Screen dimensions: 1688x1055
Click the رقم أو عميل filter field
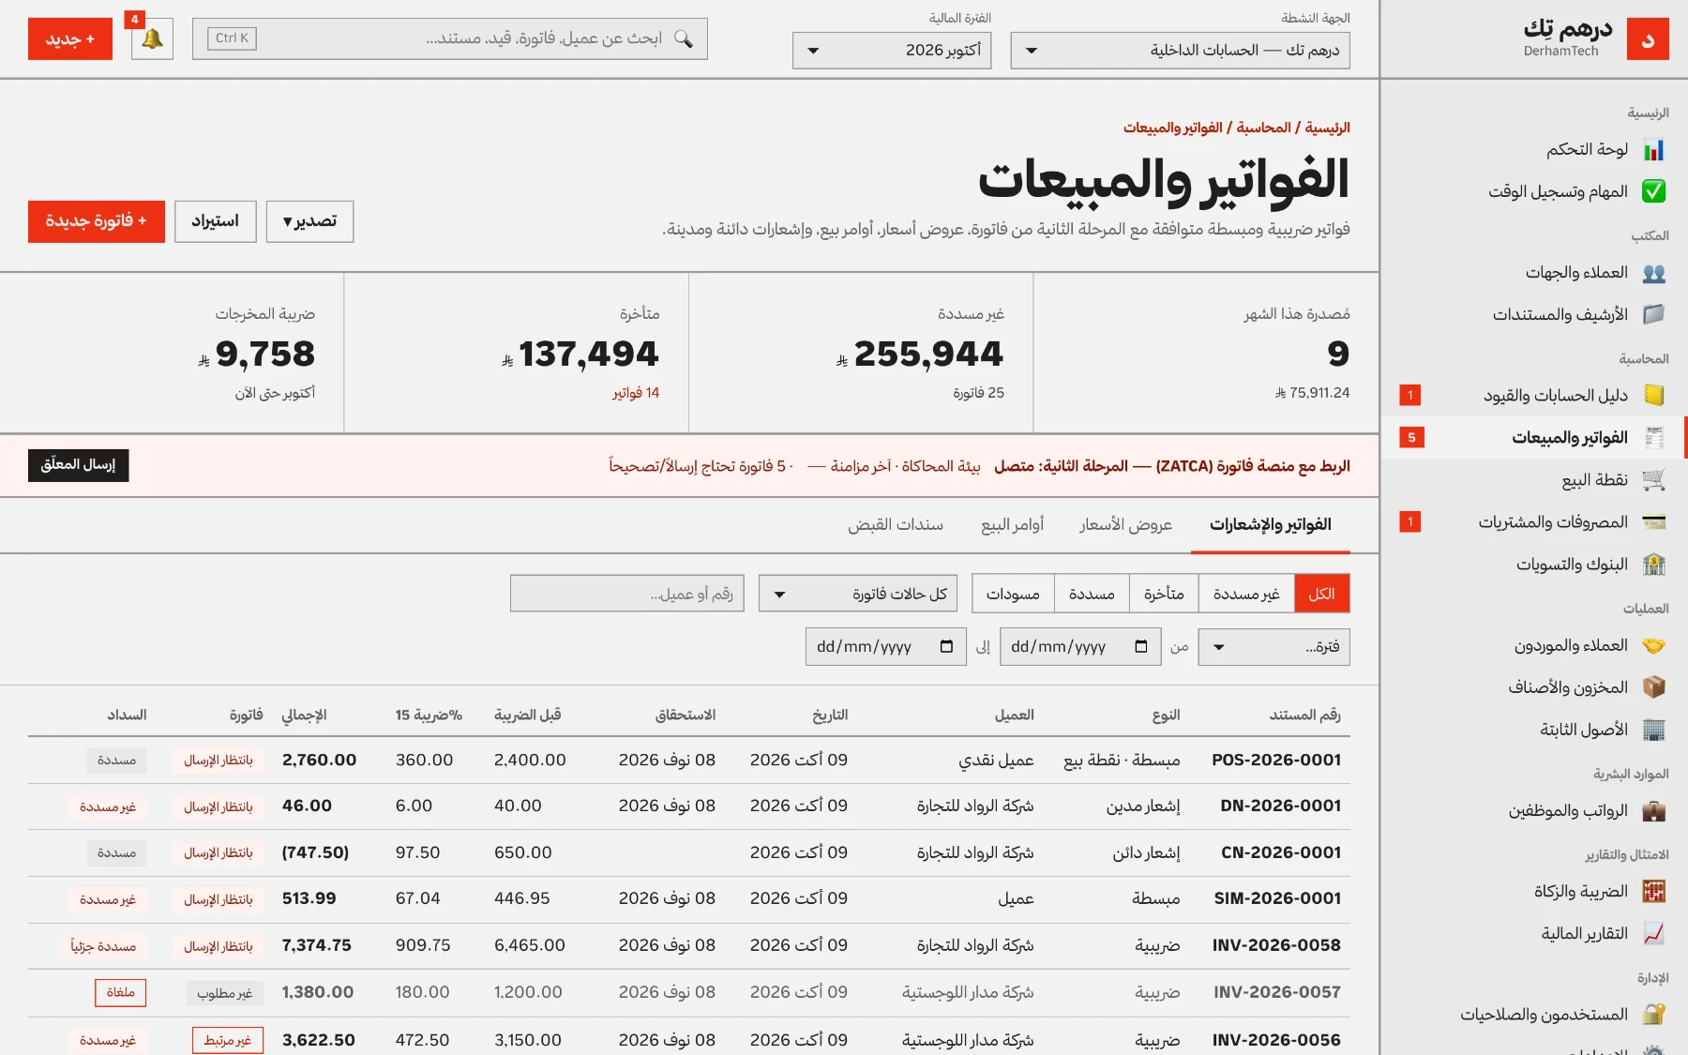627,594
